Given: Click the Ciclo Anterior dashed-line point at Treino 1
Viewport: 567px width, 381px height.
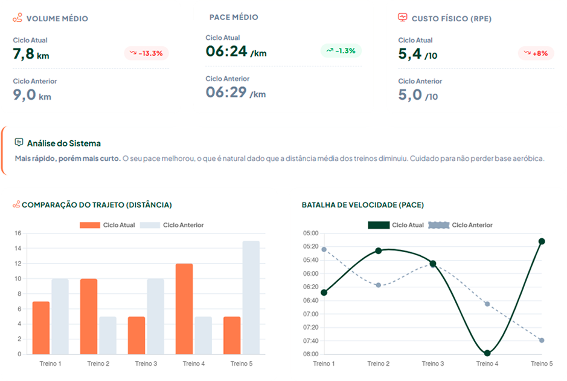Looking at the screenshot, I should [324, 249].
